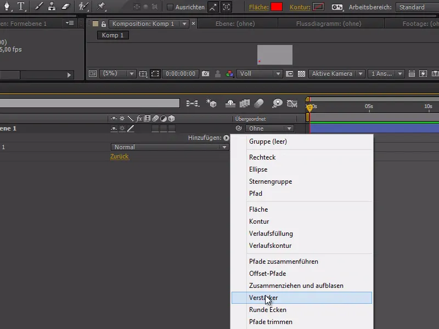Click the Fläche label link
The height and width of the screenshot is (329, 439).
click(258, 7)
